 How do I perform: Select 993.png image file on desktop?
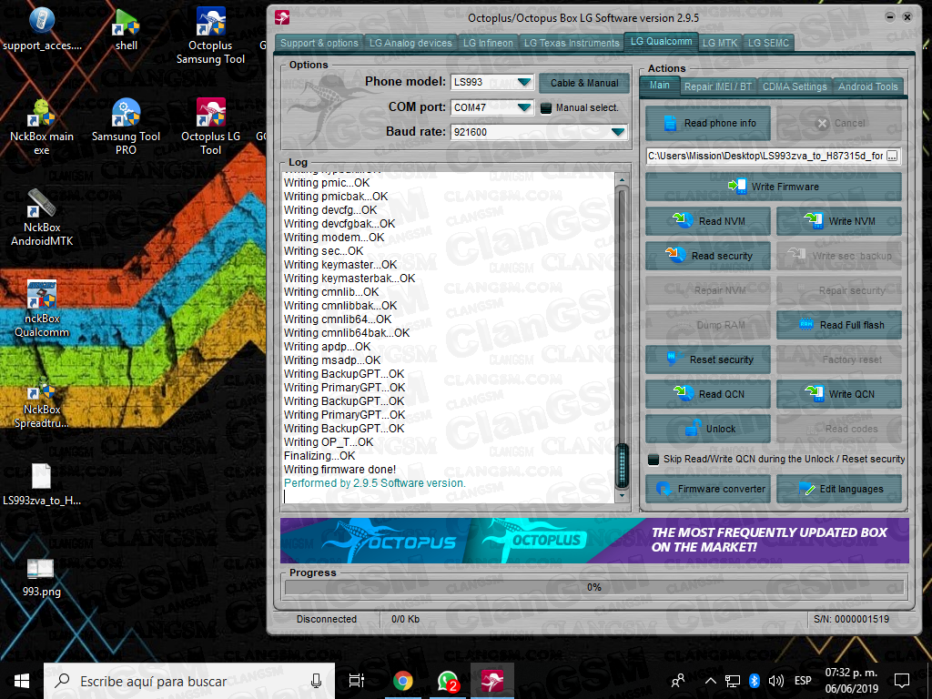pyautogui.click(x=42, y=576)
